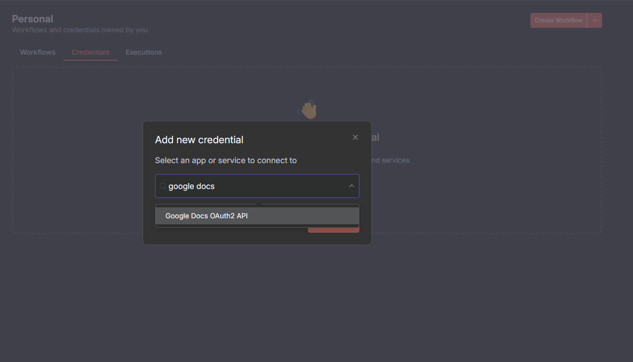633x362 pixels.
Task: Go to the Executions tab
Action: click(x=144, y=52)
